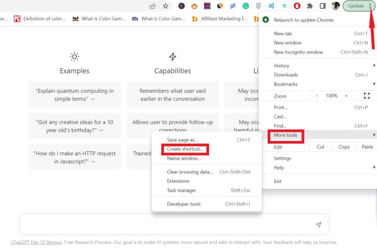Viewport: 377px width, 249px height.
Task: Open Extensions from More tools submenu
Action: click(x=207, y=181)
